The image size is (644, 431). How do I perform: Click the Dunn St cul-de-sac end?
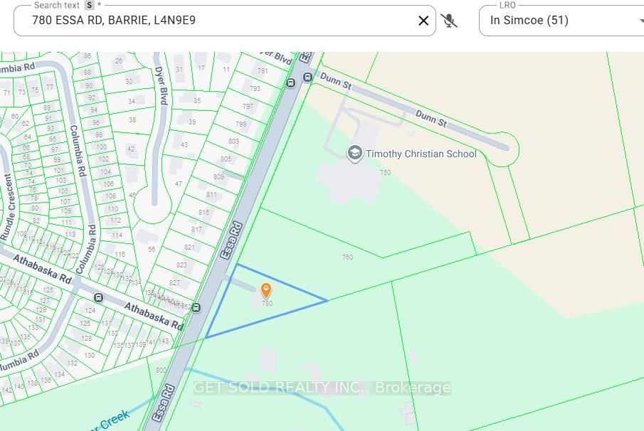click(x=503, y=149)
